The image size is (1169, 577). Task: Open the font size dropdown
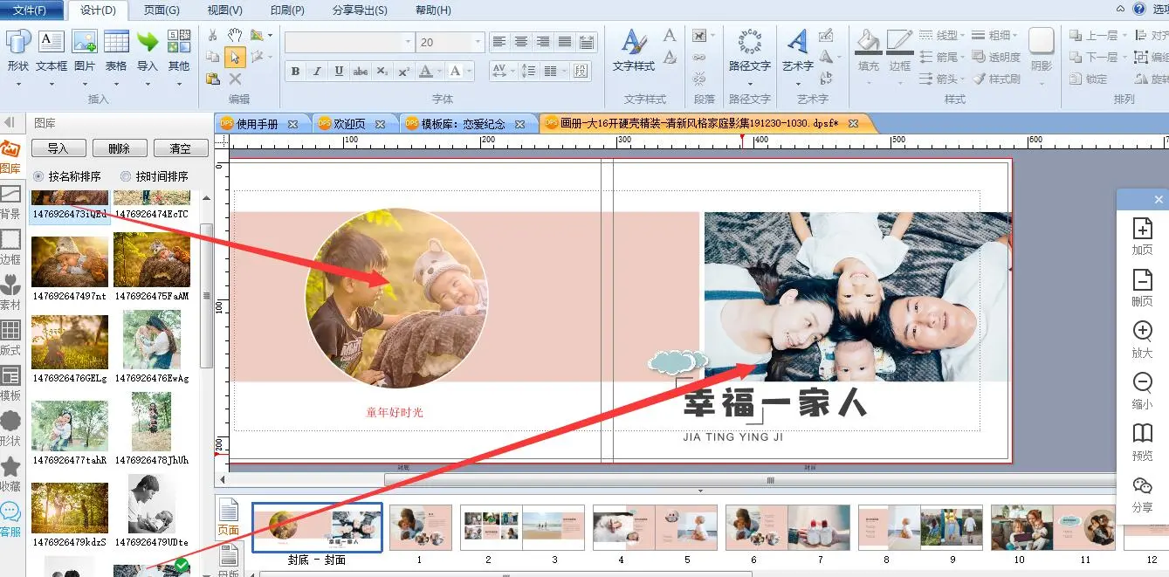pos(478,42)
